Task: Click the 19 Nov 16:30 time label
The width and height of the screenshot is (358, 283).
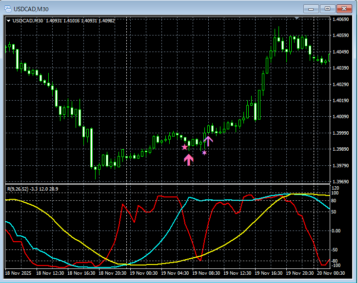Action: 269,273
